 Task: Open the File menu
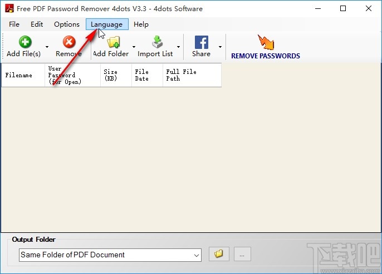click(x=14, y=24)
